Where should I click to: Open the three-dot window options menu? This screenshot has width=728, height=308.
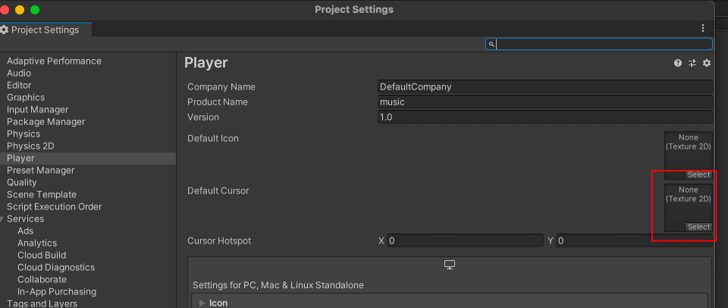point(703,28)
